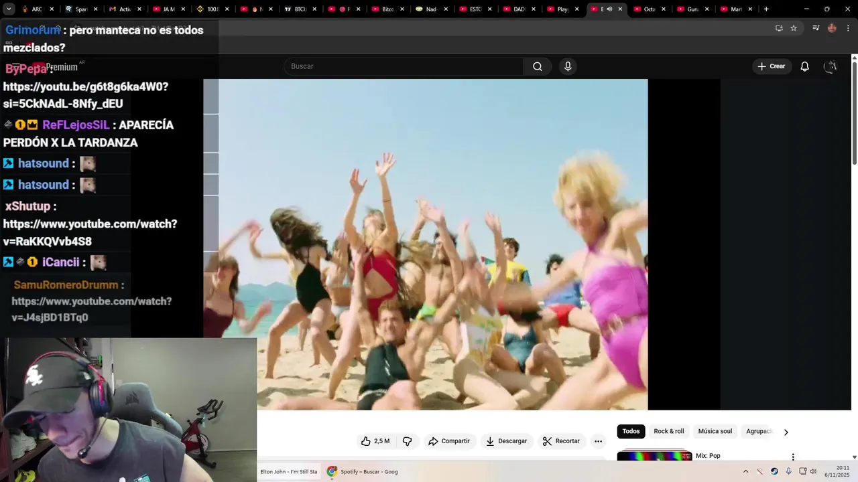Open YouTube notifications bell
Viewport: 858px width, 482px height.
coord(805,66)
